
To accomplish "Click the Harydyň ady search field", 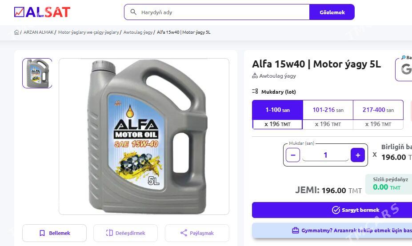I will point(222,12).
